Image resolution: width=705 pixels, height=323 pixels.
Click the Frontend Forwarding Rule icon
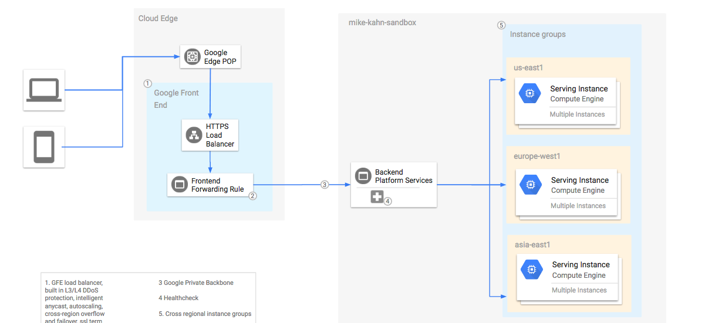coord(179,185)
